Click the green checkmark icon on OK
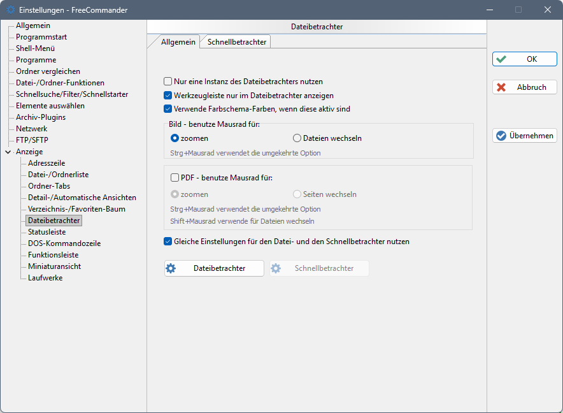 (x=502, y=59)
